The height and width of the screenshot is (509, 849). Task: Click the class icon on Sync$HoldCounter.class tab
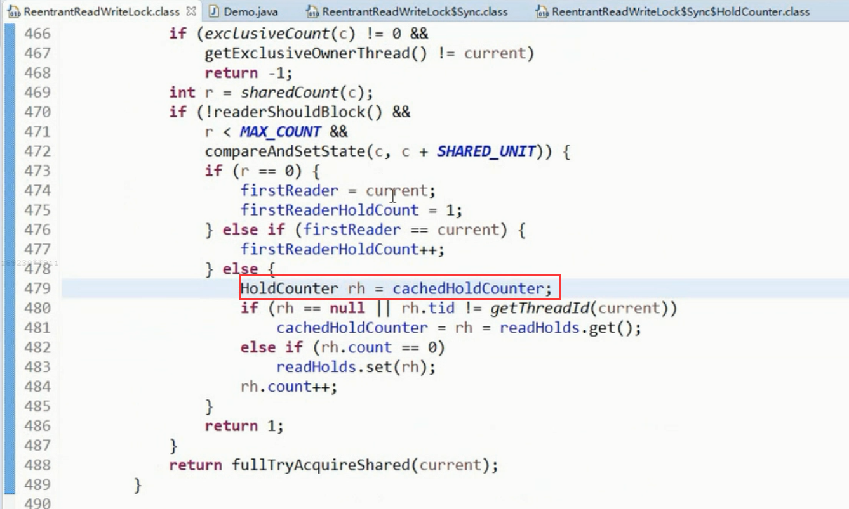pyautogui.click(x=542, y=11)
